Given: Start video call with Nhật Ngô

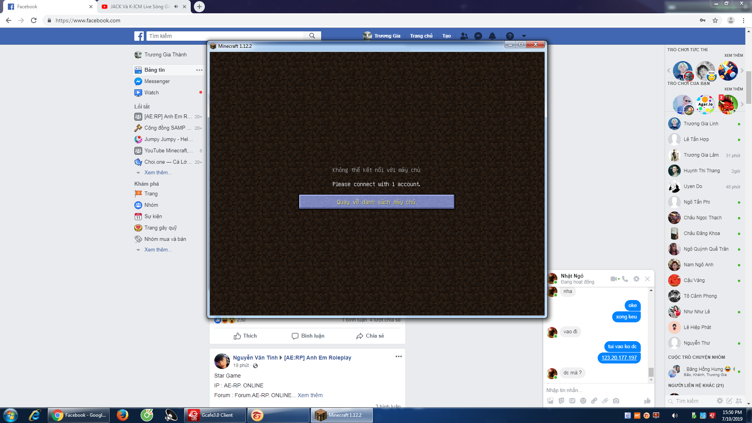Looking at the screenshot, I should point(614,279).
